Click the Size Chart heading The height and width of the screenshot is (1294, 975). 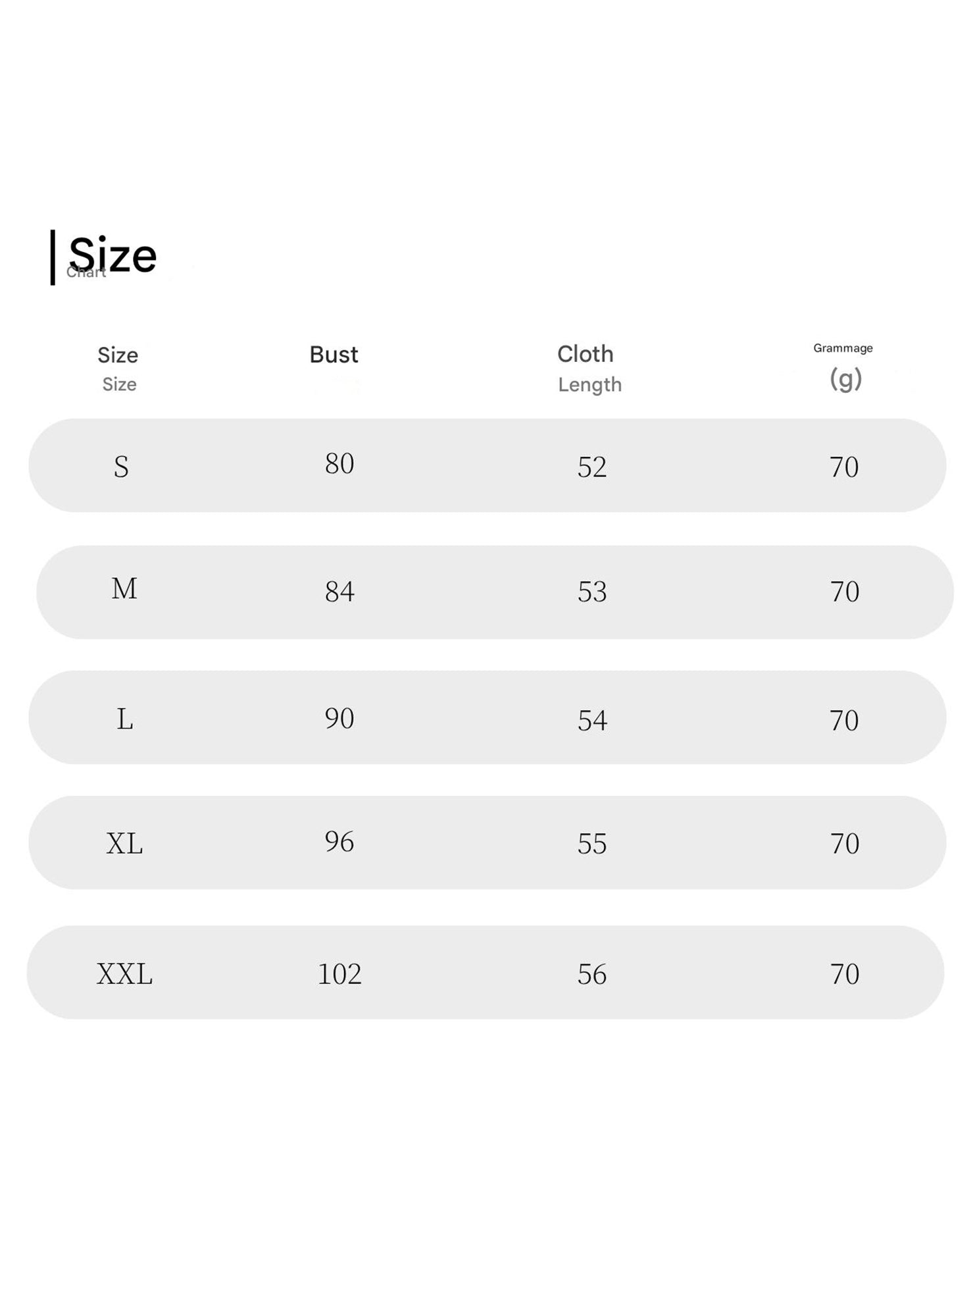(x=112, y=256)
